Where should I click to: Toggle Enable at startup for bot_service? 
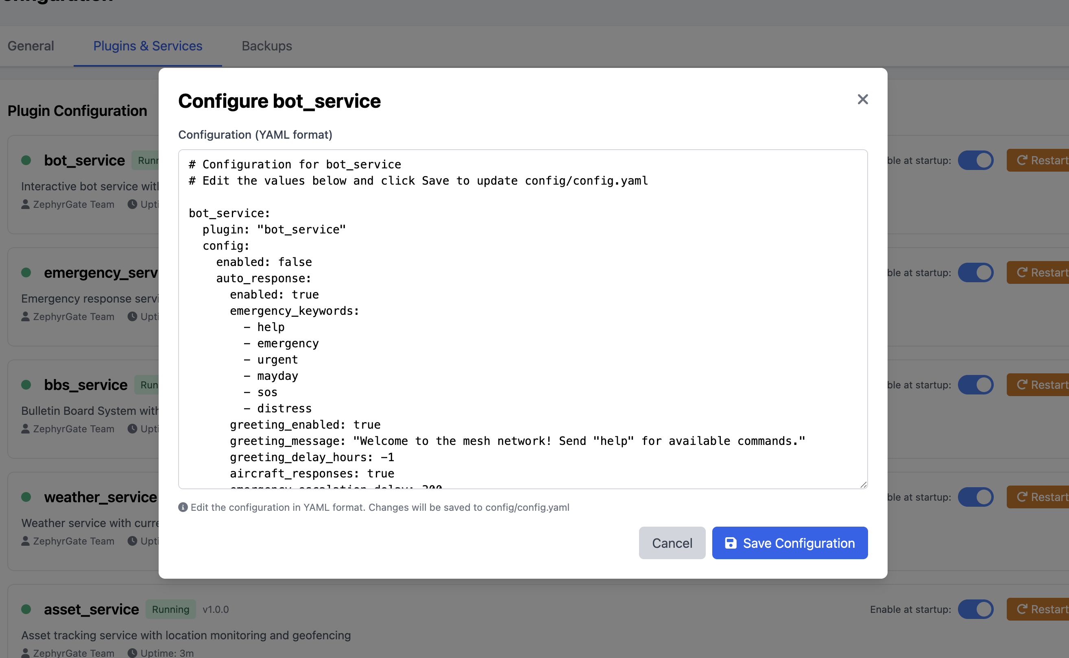click(x=976, y=160)
